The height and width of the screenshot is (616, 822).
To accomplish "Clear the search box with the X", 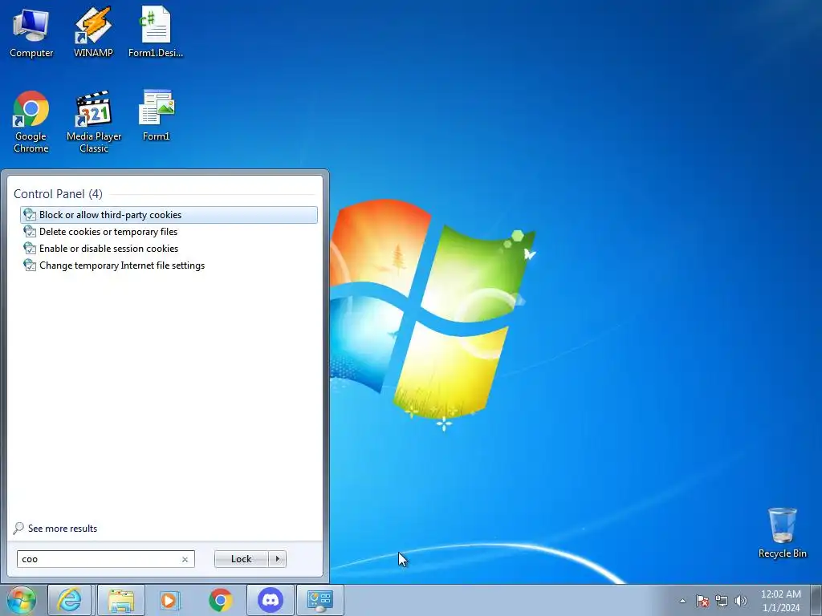I will point(185,559).
